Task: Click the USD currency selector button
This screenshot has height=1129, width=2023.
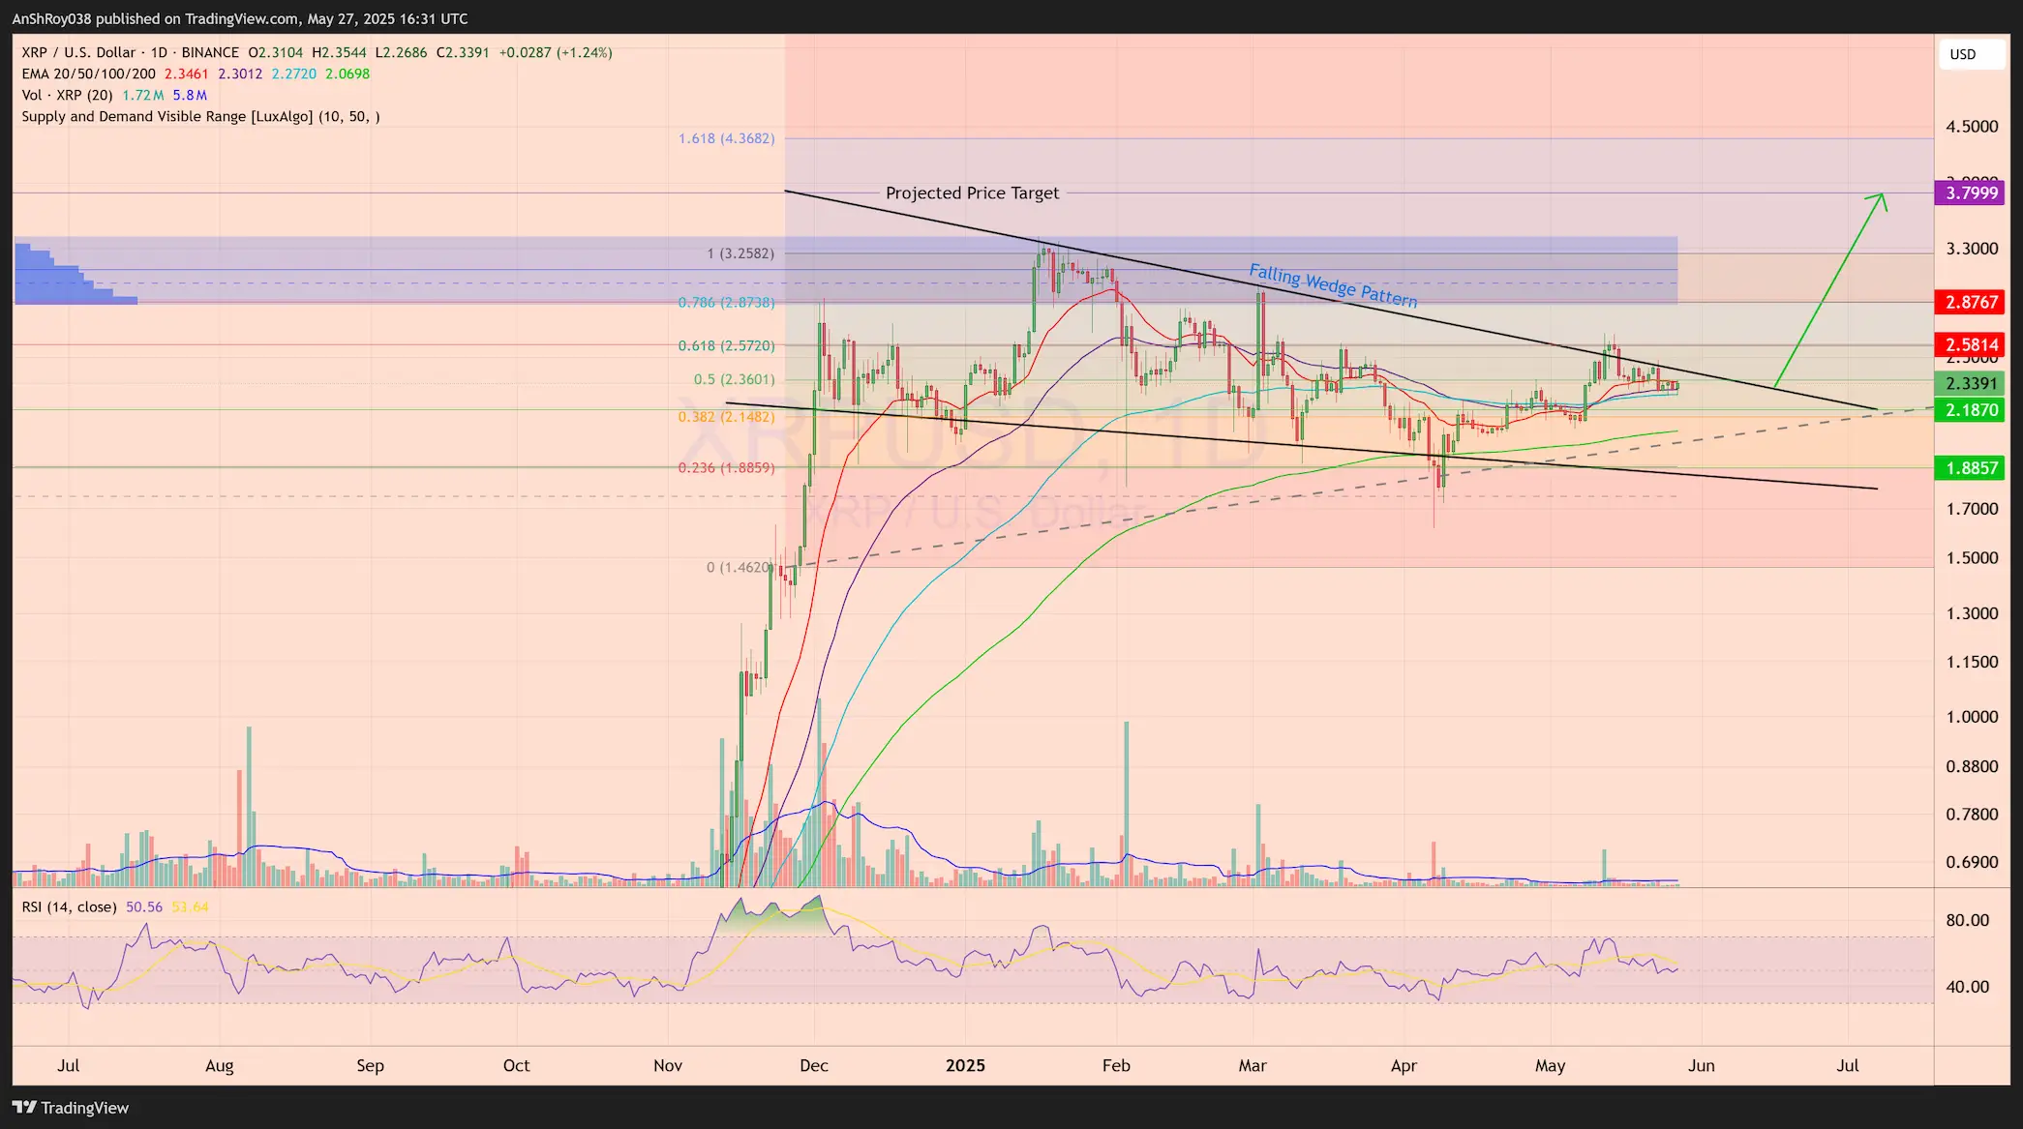Action: coord(1971,54)
